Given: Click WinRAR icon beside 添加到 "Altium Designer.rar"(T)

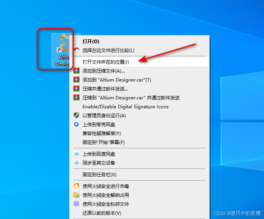Looking at the screenshot, I should click(76, 80).
